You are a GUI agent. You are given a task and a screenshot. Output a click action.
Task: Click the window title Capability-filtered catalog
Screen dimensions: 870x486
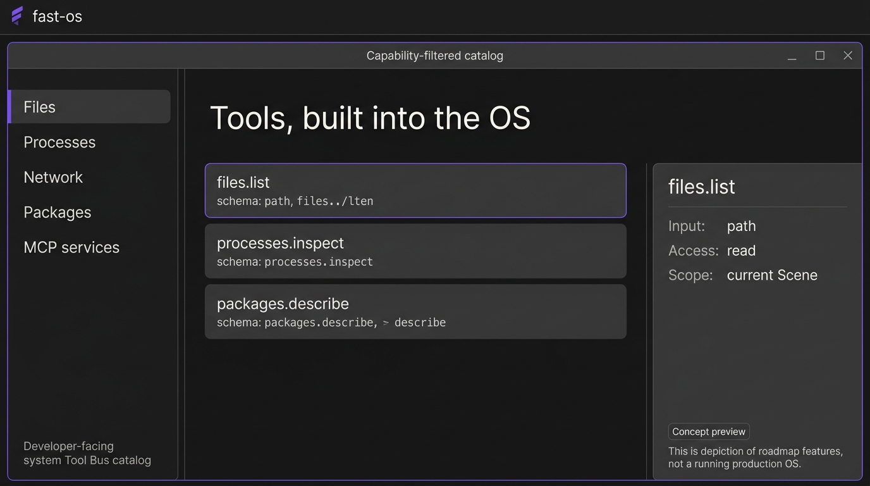(435, 56)
